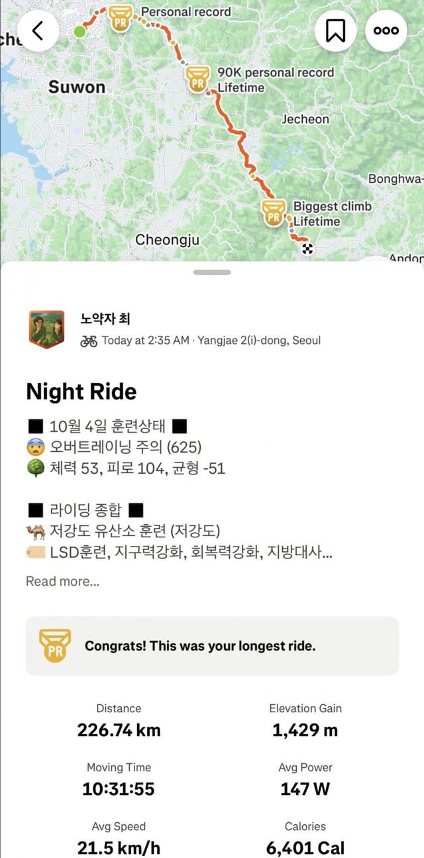
Task: Open athlete name 노약자 최
Action: point(105,319)
